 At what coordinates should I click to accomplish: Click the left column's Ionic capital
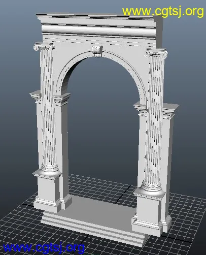coord(44,46)
